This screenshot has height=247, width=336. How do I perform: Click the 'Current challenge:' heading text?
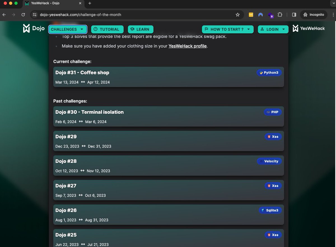pos(72,61)
